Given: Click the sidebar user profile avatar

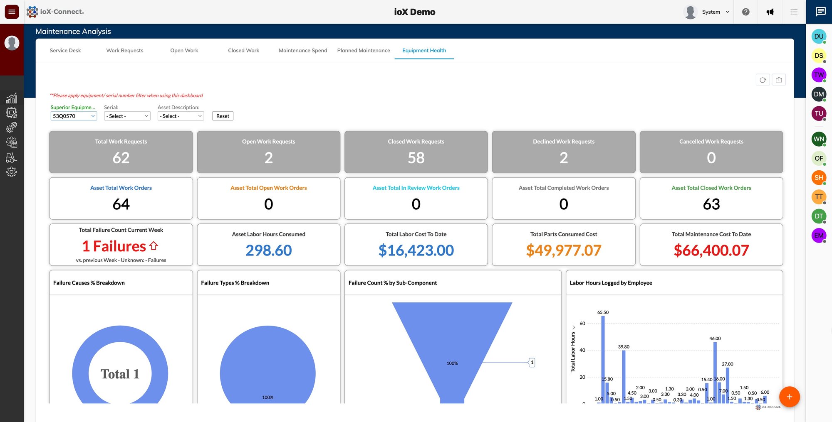Looking at the screenshot, I should coord(12,43).
